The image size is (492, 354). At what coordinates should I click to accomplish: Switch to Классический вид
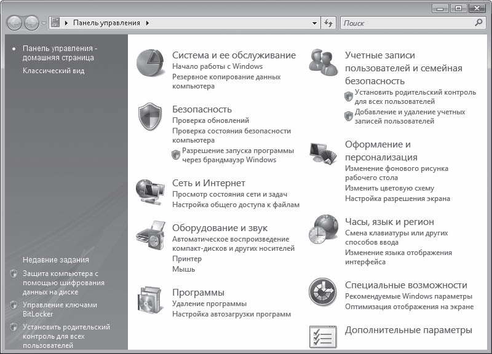tap(54, 71)
